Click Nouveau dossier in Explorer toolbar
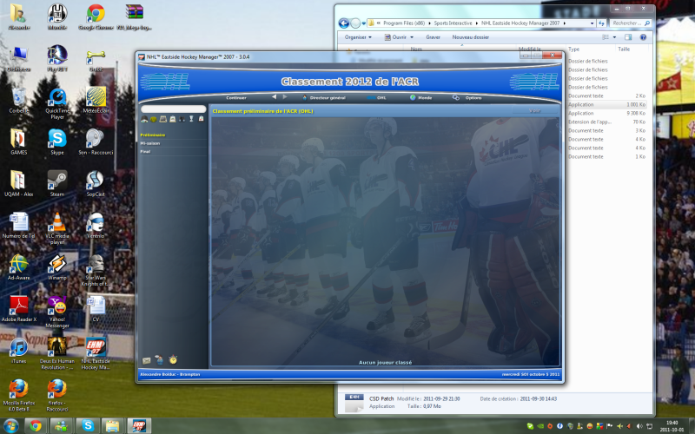 tap(470, 37)
